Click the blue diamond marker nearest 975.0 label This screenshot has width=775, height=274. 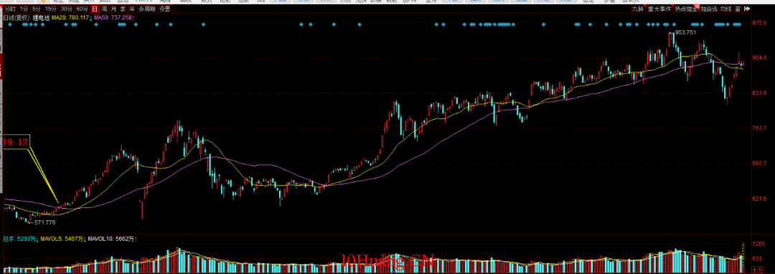739,24
